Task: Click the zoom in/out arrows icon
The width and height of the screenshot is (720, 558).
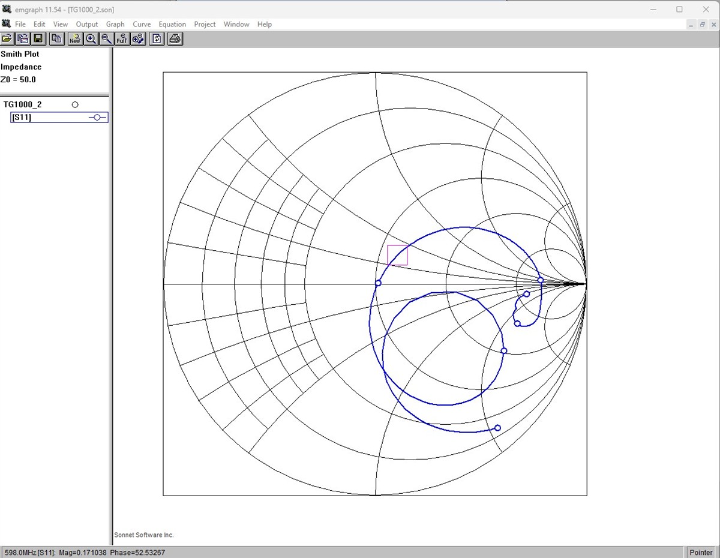Action: point(138,39)
